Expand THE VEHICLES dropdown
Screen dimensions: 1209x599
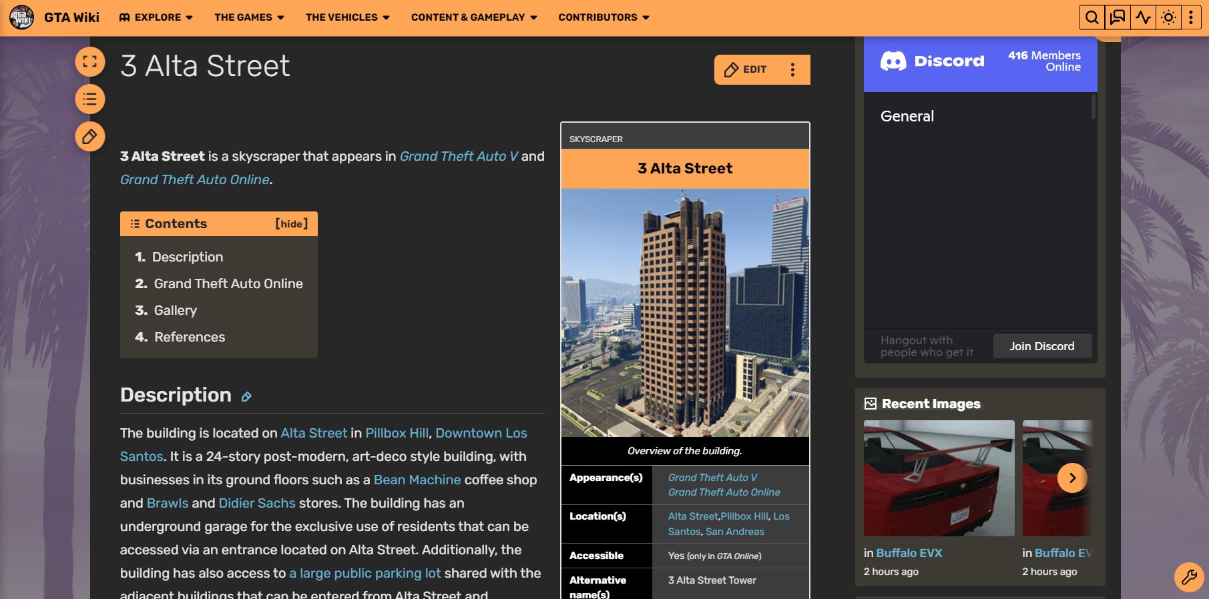click(347, 17)
